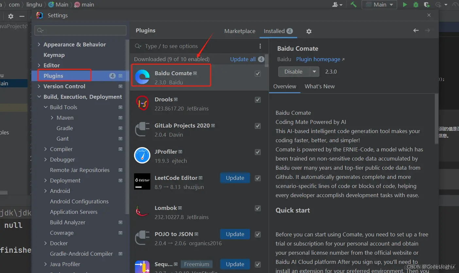This screenshot has width=459, height=273.
Task: Open the three-dot options menu in plugin search
Action: coord(260,46)
